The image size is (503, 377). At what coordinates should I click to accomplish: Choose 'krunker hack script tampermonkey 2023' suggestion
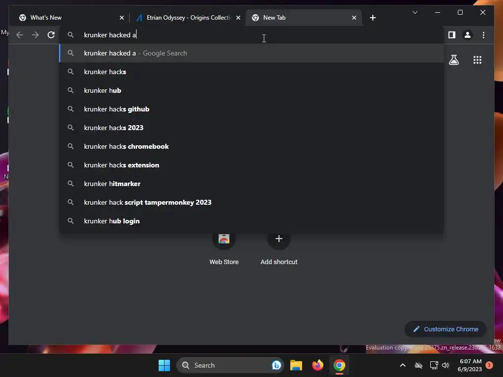(x=251, y=202)
